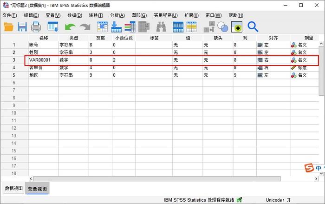The height and width of the screenshot is (204, 325).
Task: Switch to the 数据视图 tab
Action: pyautogui.click(x=13, y=188)
